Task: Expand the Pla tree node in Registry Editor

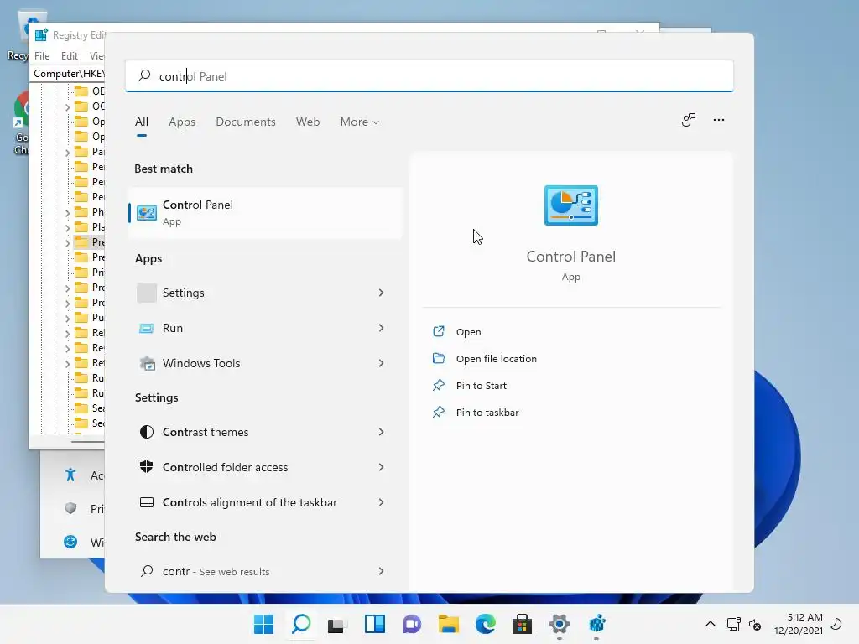Action: click(67, 228)
